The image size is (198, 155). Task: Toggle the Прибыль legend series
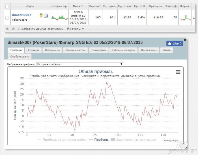pos(99,140)
